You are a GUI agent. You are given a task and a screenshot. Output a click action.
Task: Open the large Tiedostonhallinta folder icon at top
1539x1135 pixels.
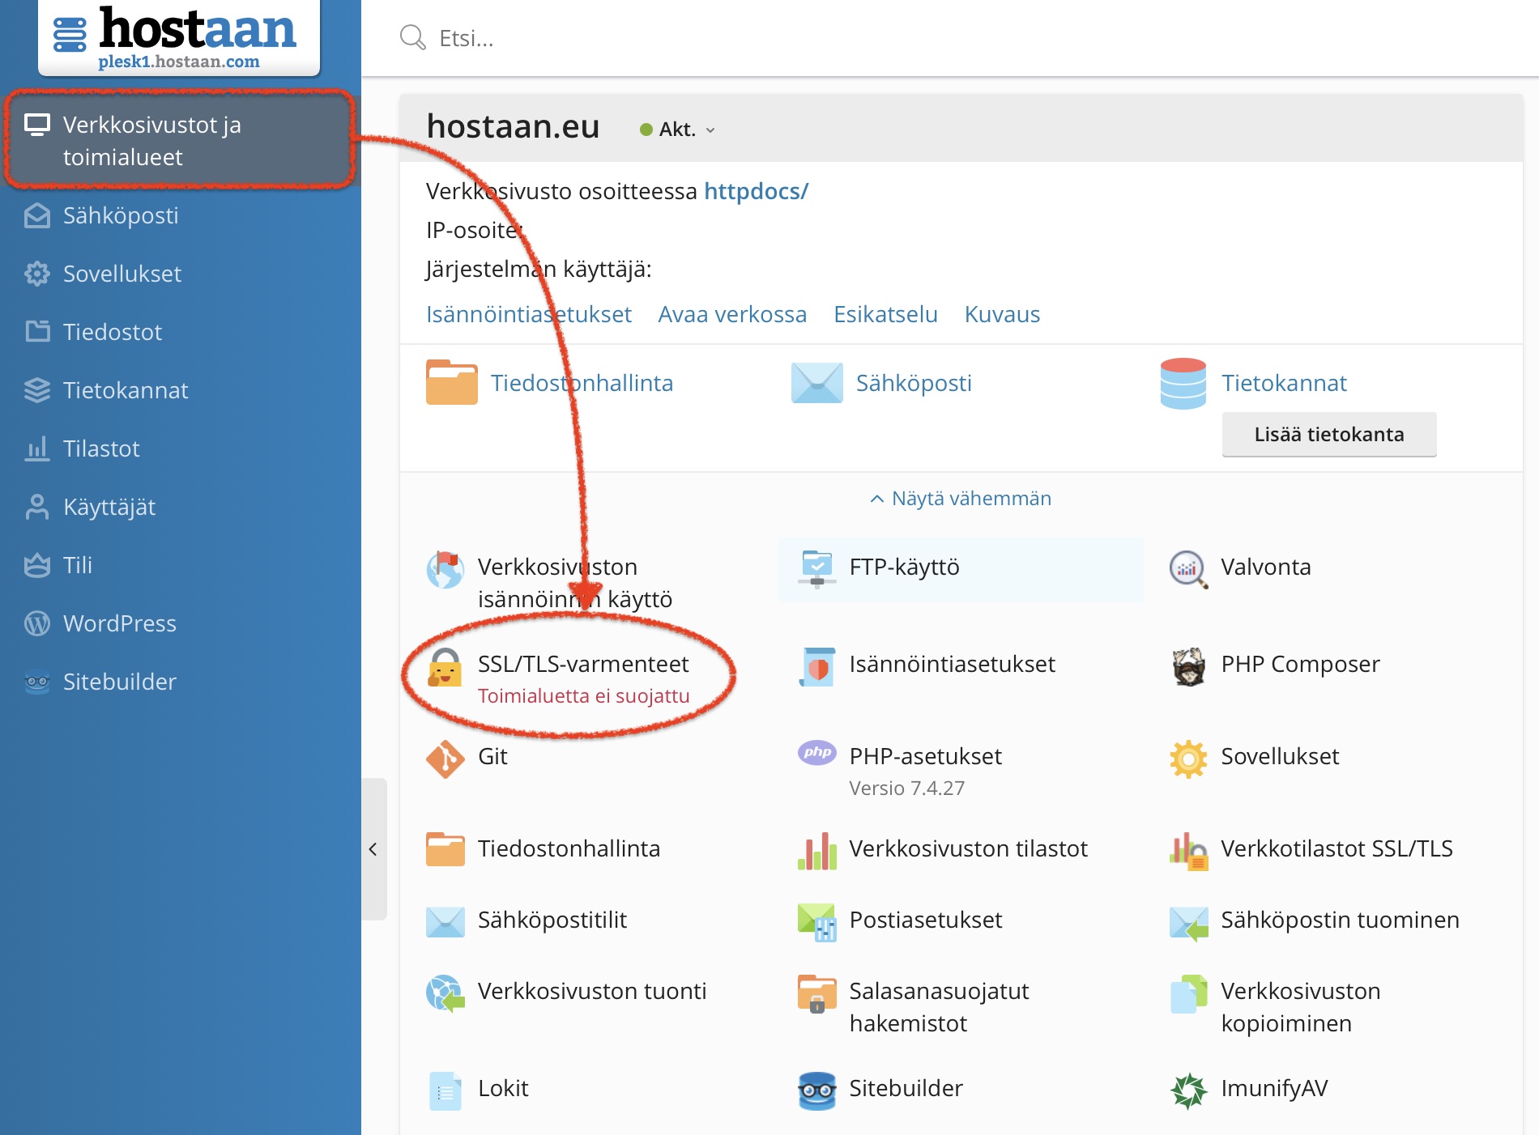point(451,382)
